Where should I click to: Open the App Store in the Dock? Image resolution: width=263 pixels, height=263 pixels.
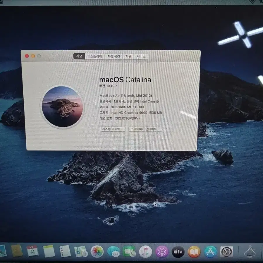(x=210, y=252)
